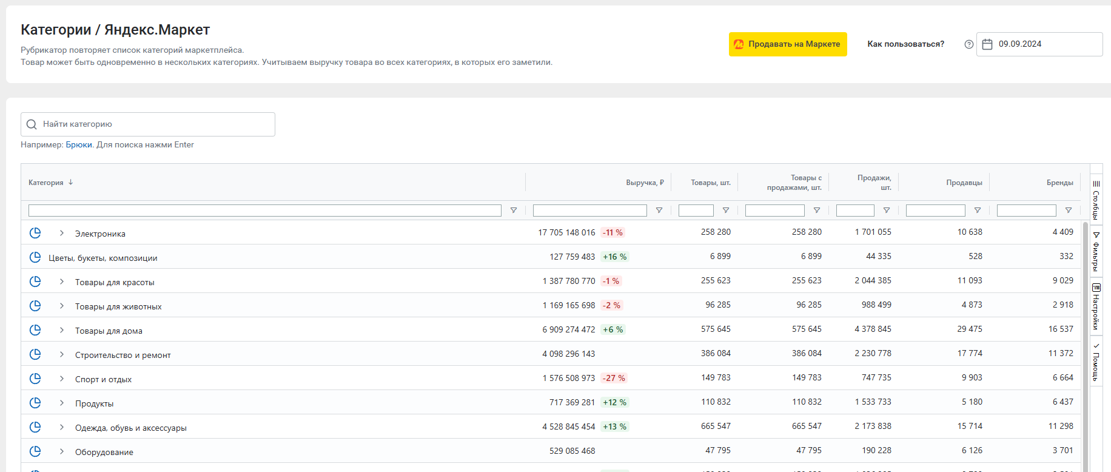Click the Брюки example link
Screen dimensions: 1111x472
(x=79, y=144)
